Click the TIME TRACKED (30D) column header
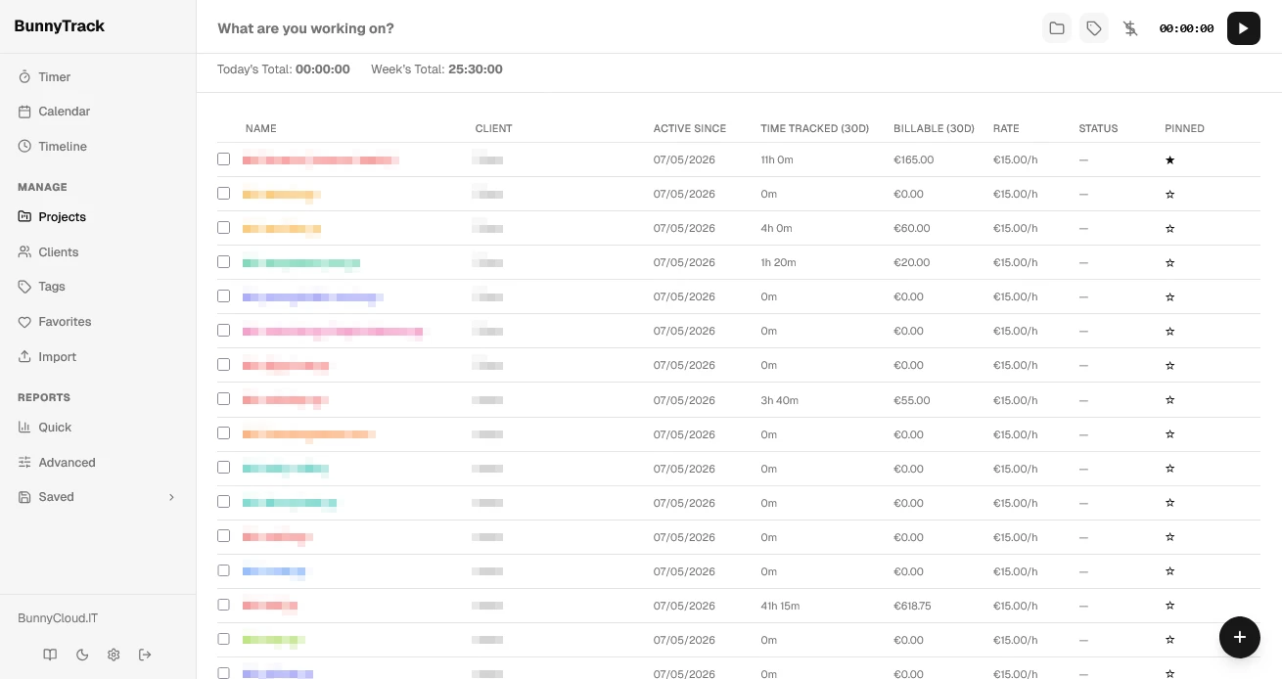 point(815,128)
